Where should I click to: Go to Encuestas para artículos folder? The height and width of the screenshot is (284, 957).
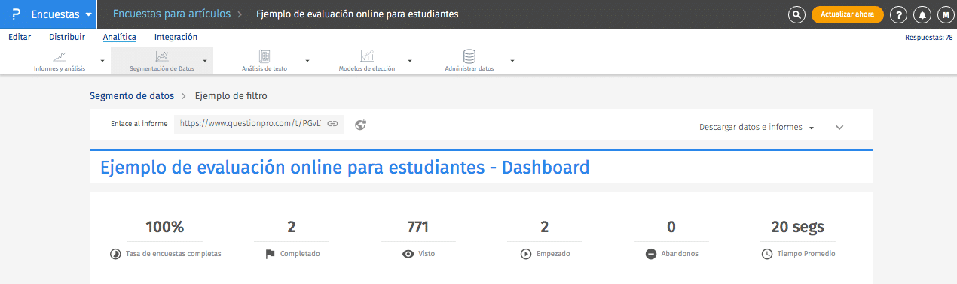pos(172,14)
